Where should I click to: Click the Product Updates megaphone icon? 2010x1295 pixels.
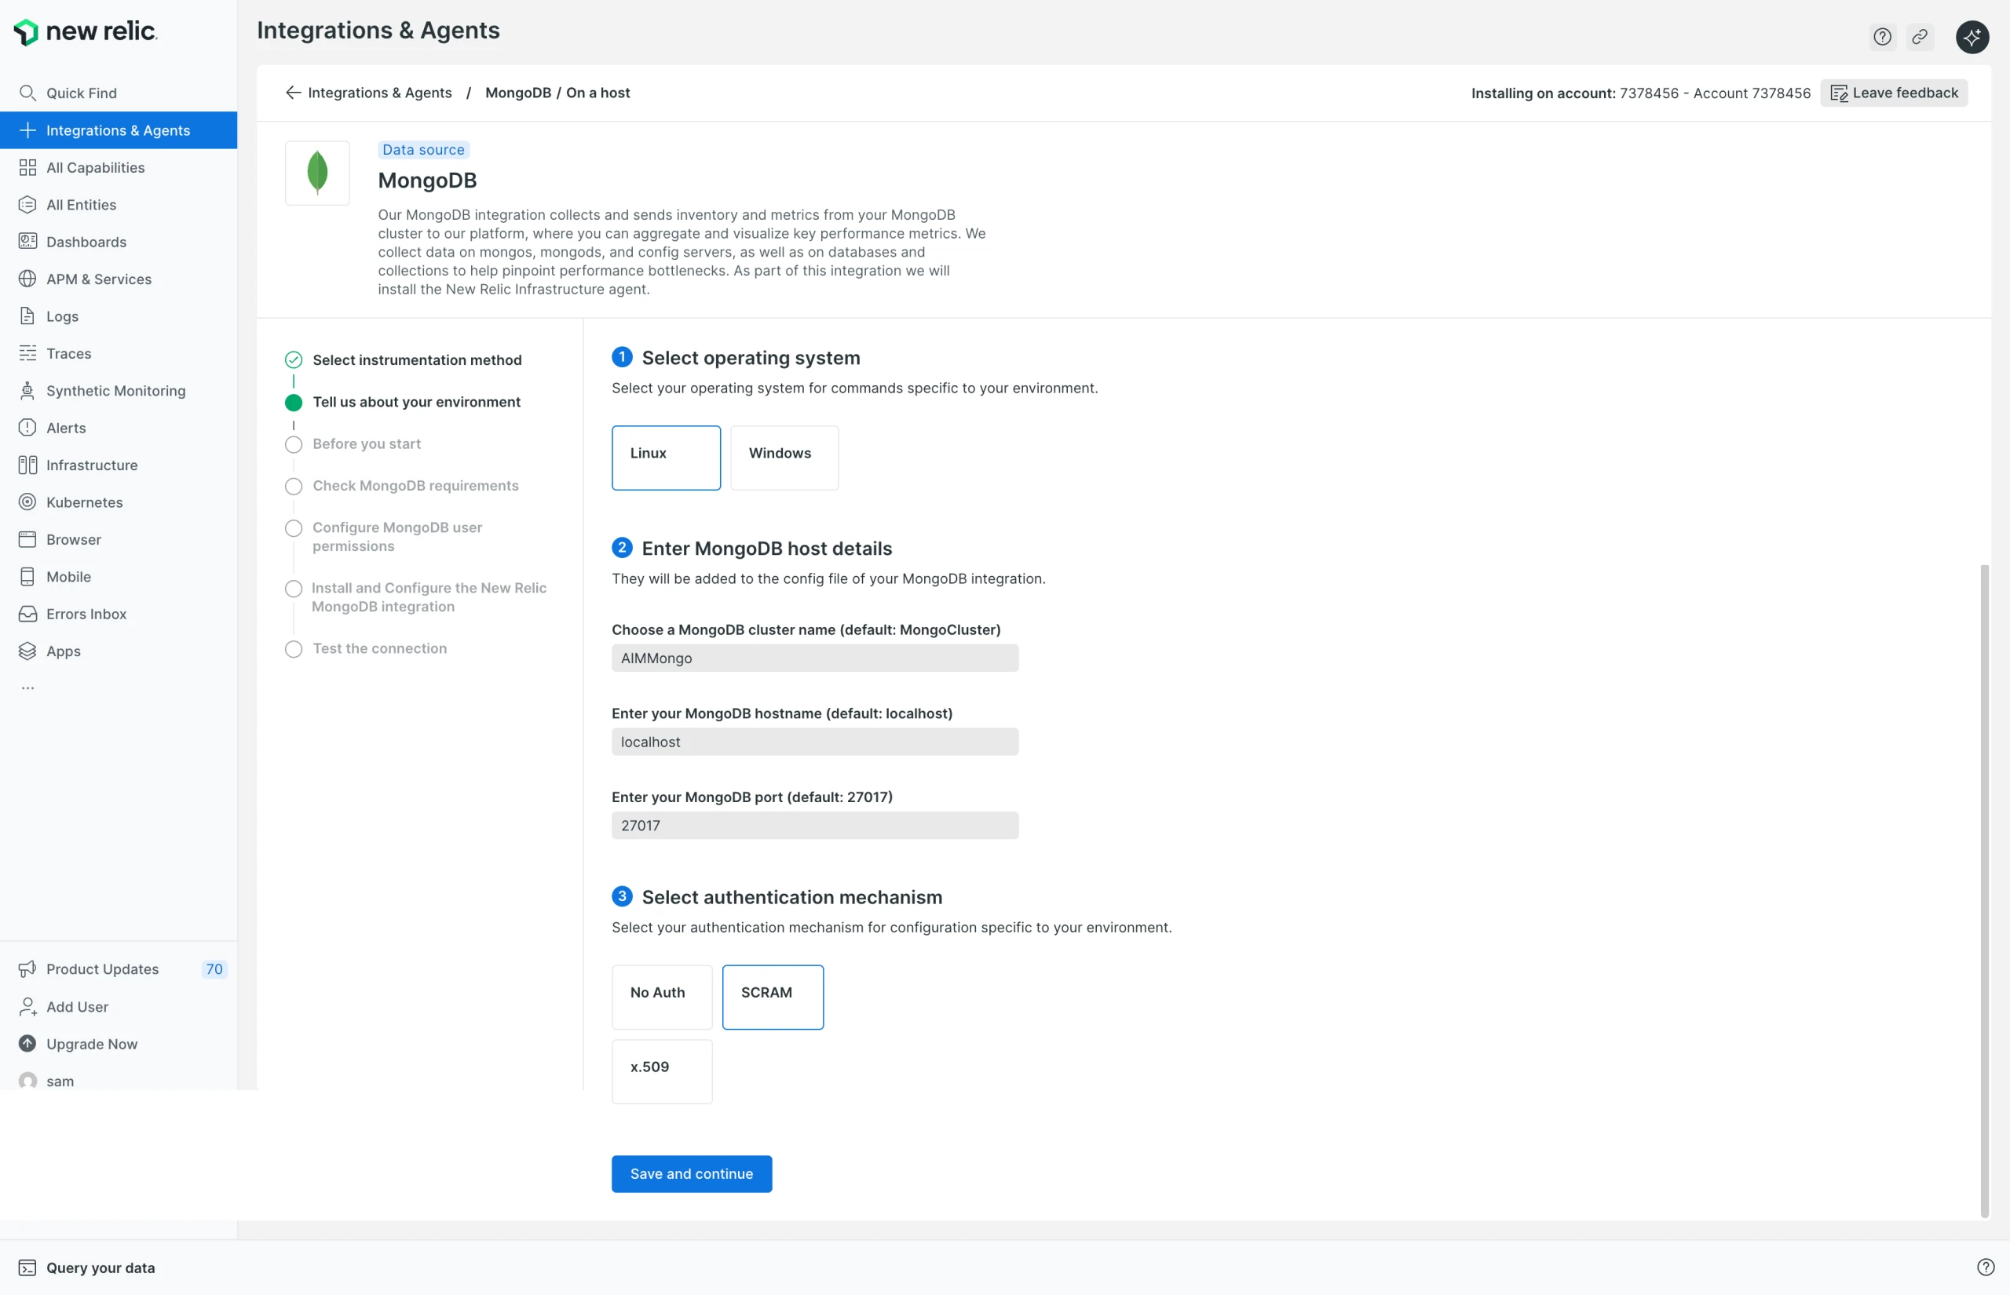27,969
